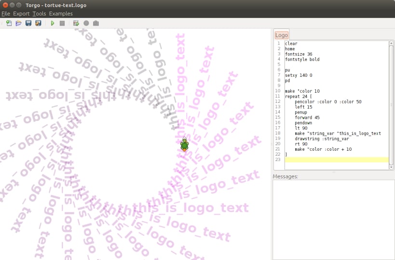Click the Messages label
The width and height of the screenshot is (395, 260).
coord(285,176)
